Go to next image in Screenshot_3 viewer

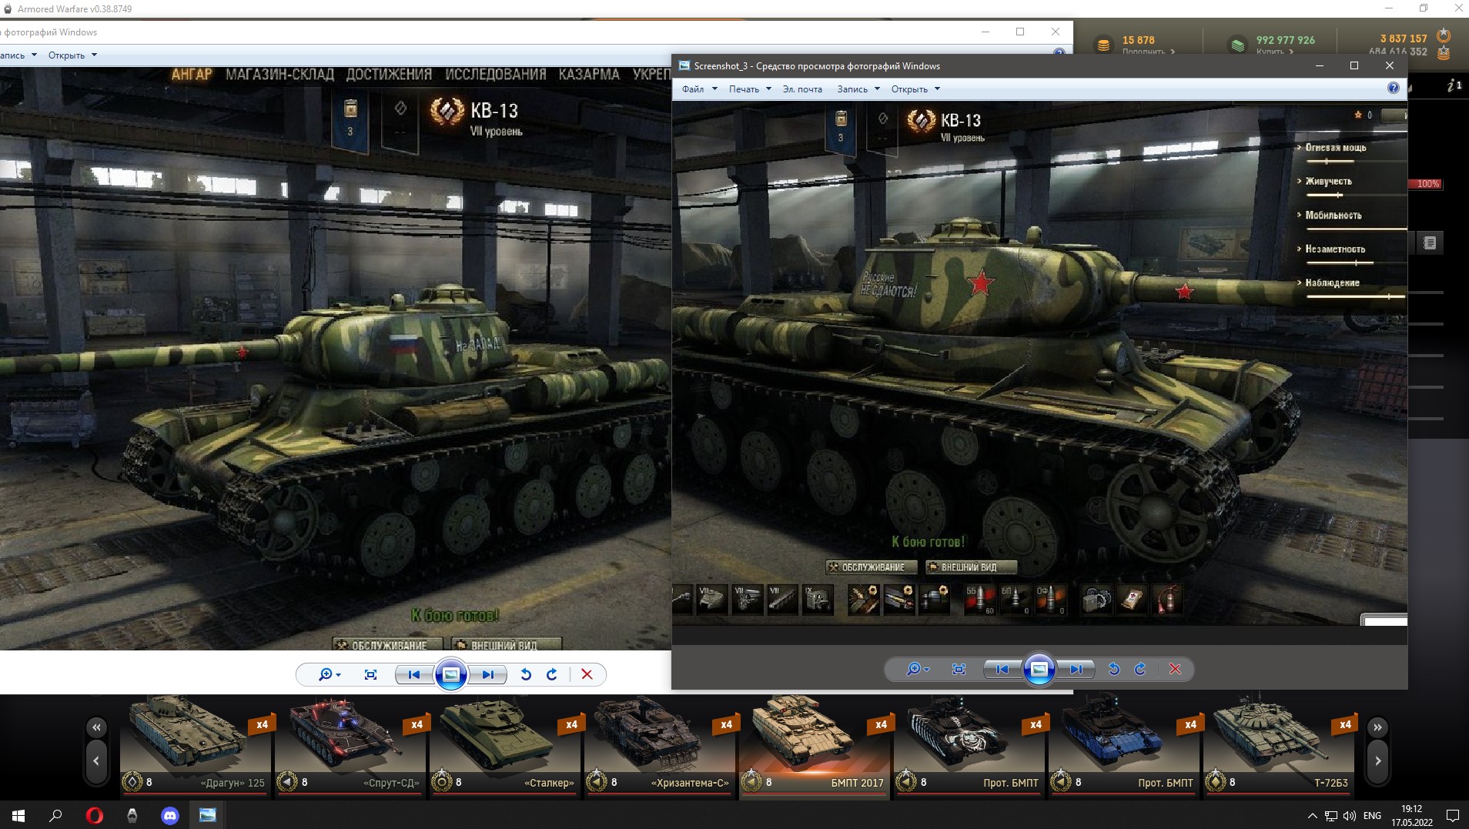[x=1076, y=669]
